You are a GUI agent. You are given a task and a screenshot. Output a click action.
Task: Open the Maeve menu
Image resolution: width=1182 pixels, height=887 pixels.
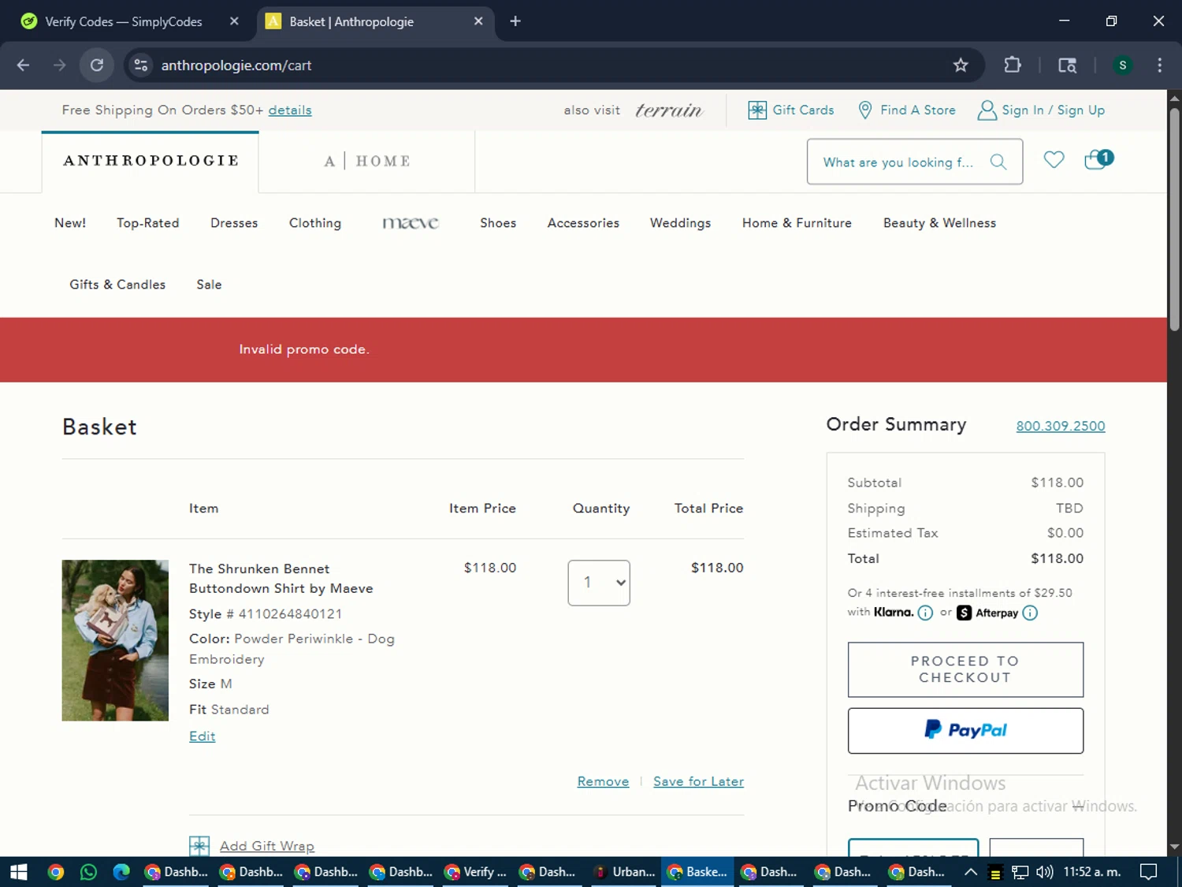pyautogui.click(x=411, y=223)
